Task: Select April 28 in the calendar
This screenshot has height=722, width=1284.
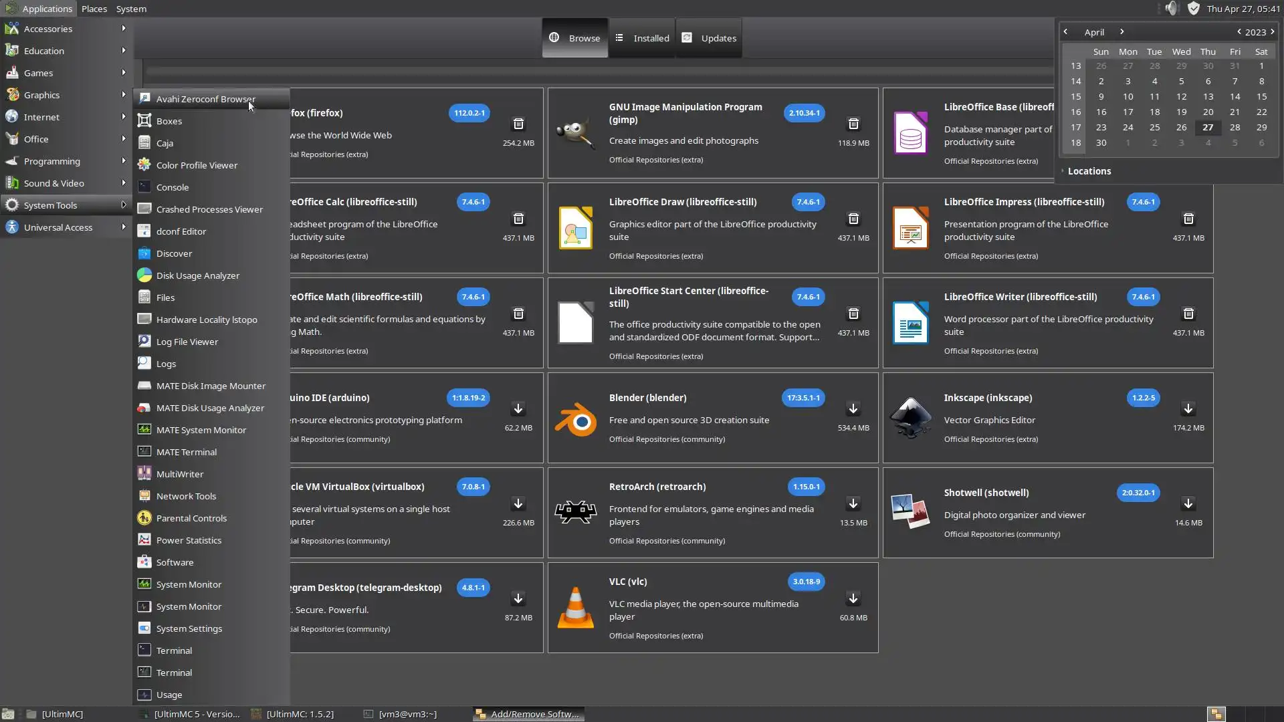Action: [1235, 127]
